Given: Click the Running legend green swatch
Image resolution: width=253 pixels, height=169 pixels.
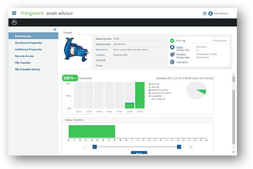Looking at the screenshot, I should [150, 84].
